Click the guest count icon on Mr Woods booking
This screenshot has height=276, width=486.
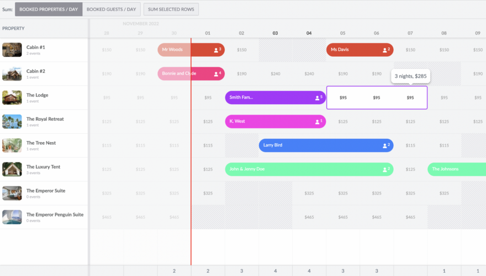217,50
